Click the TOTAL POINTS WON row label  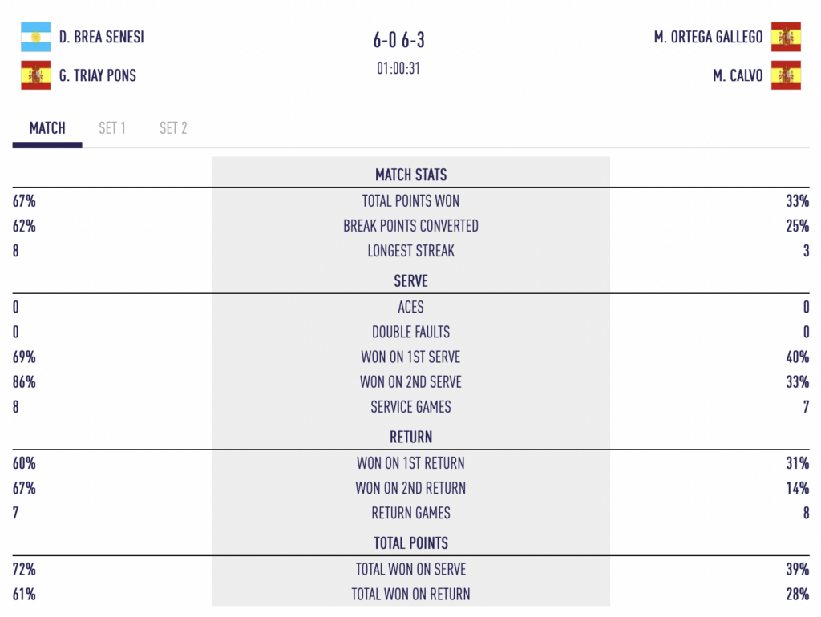pos(410,201)
